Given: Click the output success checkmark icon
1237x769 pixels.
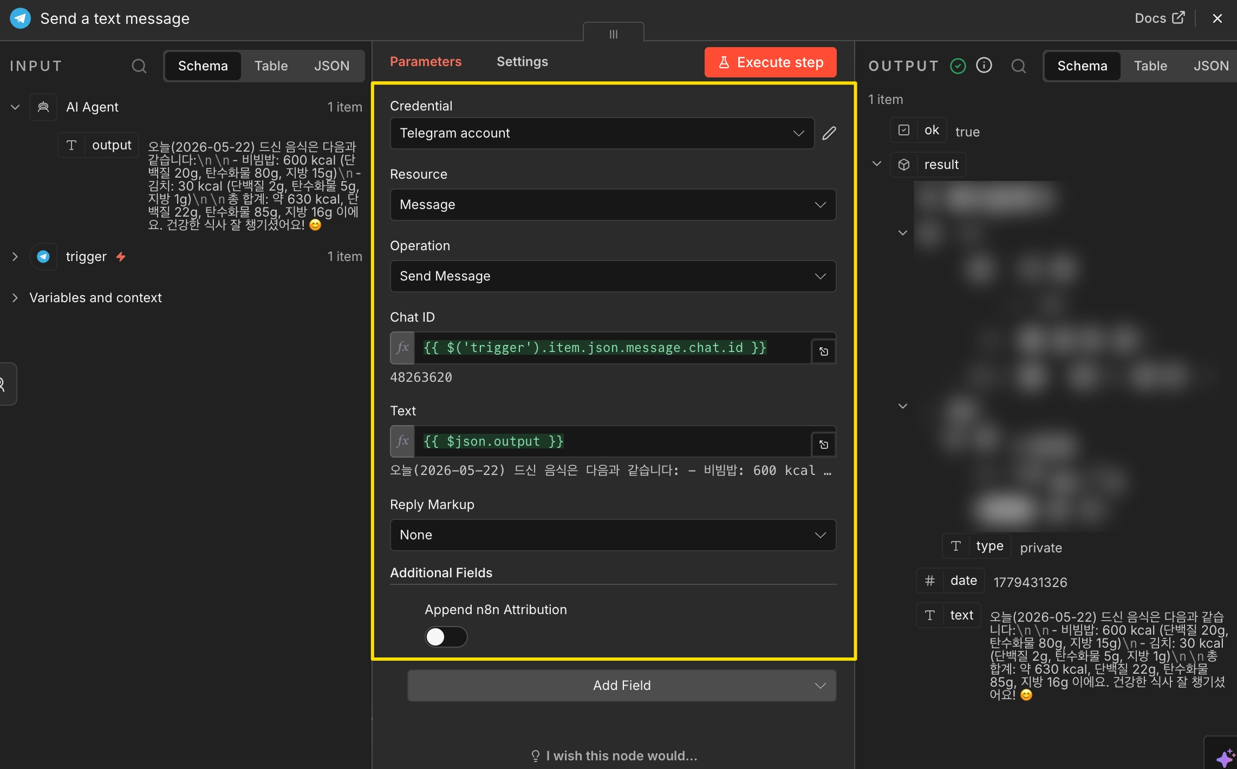Looking at the screenshot, I should [958, 66].
